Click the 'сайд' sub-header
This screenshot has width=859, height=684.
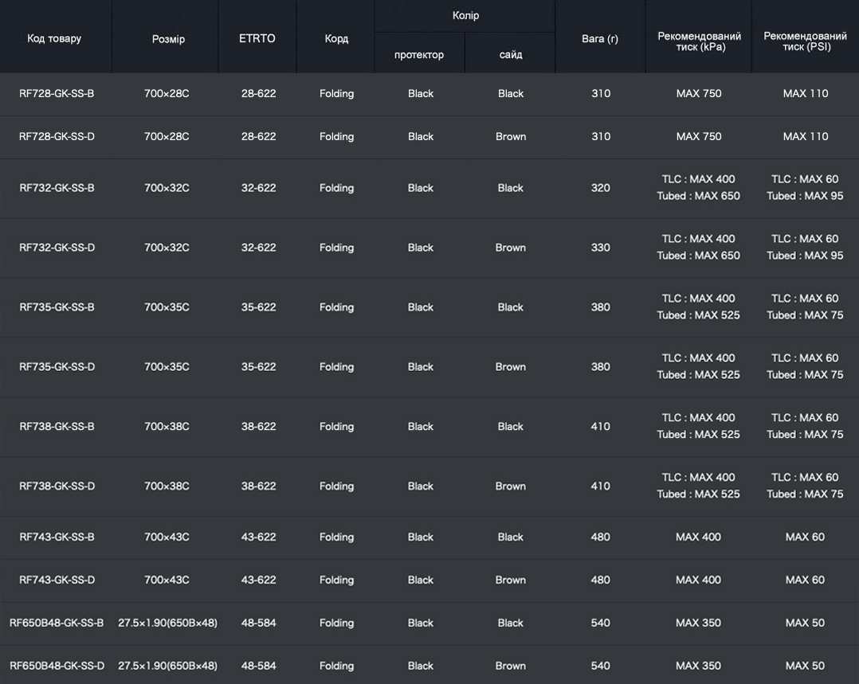point(511,55)
